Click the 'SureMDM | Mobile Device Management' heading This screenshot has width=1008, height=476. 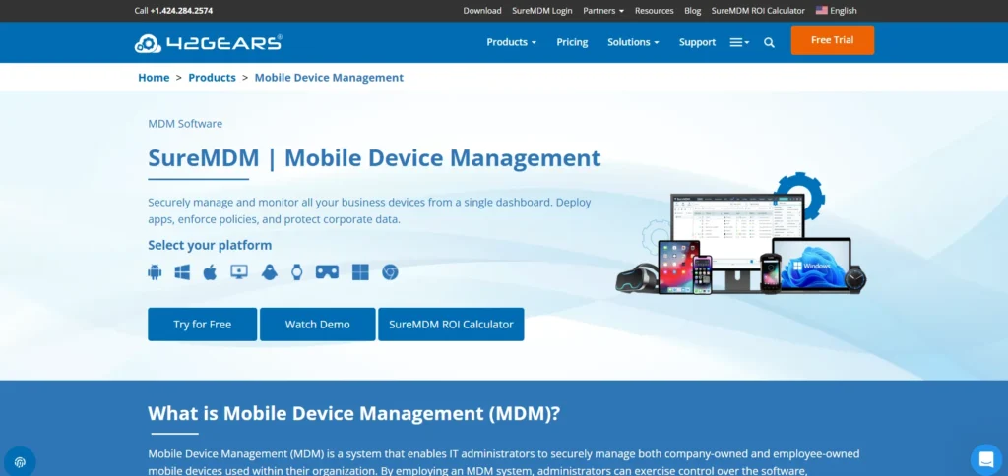click(x=374, y=158)
